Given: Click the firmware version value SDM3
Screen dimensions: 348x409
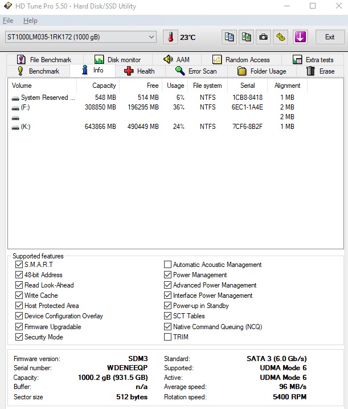Looking at the screenshot, I should point(138,359).
